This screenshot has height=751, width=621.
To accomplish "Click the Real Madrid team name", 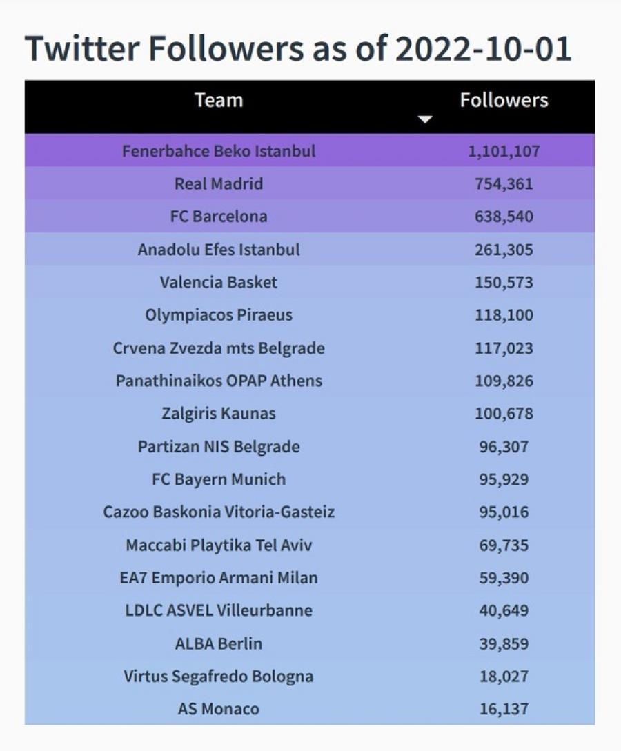I will coord(219,184).
